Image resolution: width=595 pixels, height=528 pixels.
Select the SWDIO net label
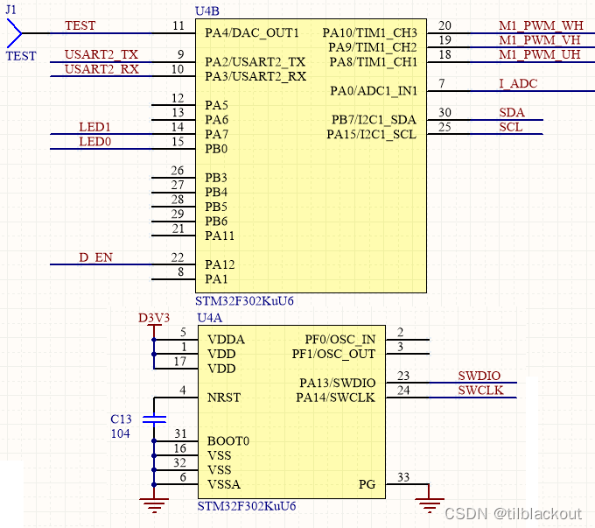[x=479, y=376]
